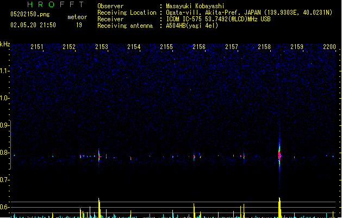Click the 2156 time marker
The height and width of the screenshot is (218, 342).
[x=199, y=47]
